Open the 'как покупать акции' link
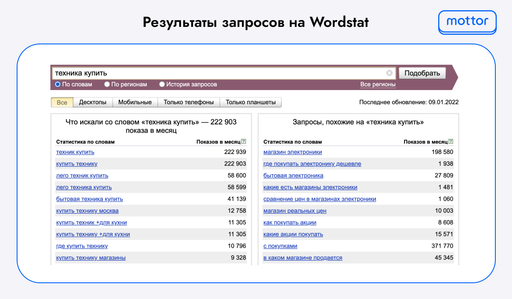Viewport: 512px width, 299px height. click(290, 223)
